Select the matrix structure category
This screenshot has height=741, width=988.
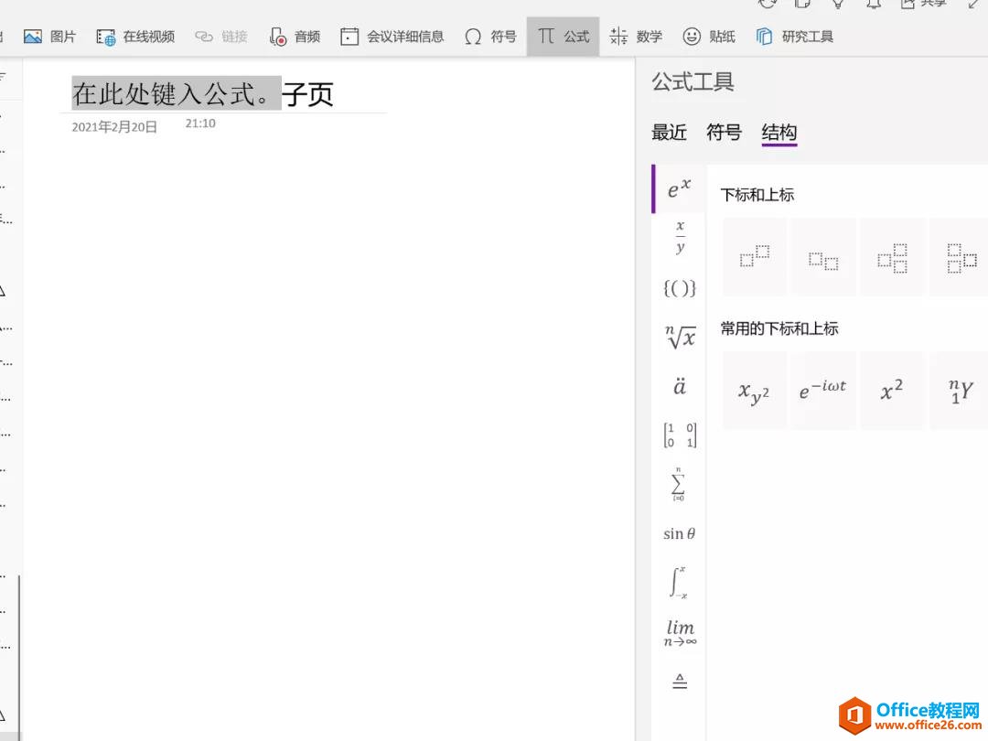[679, 436]
